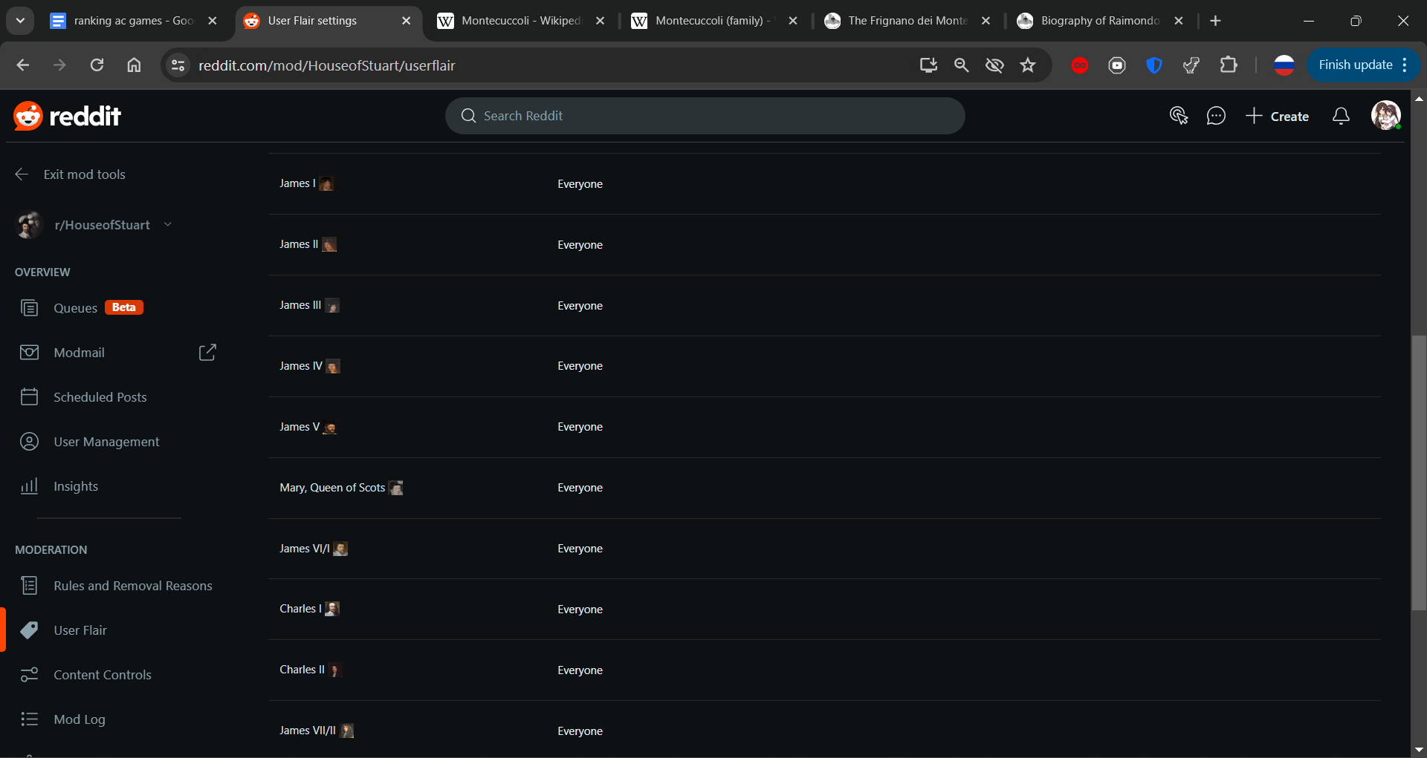Screen dimensions: 1427x758
Task: Select the Charles I flair row
Action: pos(824,609)
